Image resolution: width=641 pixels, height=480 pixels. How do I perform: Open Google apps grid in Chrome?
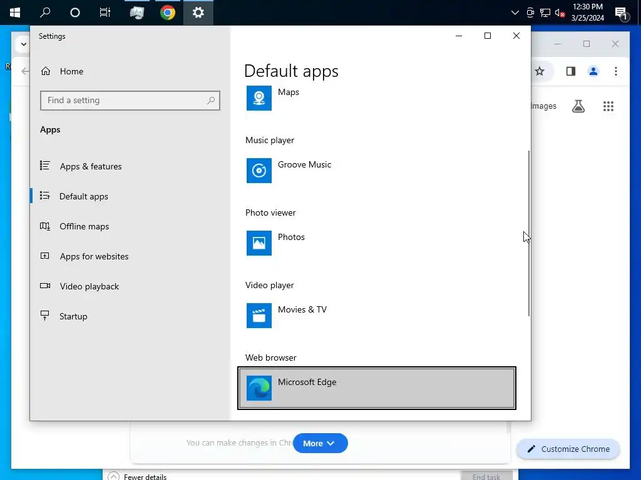[x=608, y=106]
